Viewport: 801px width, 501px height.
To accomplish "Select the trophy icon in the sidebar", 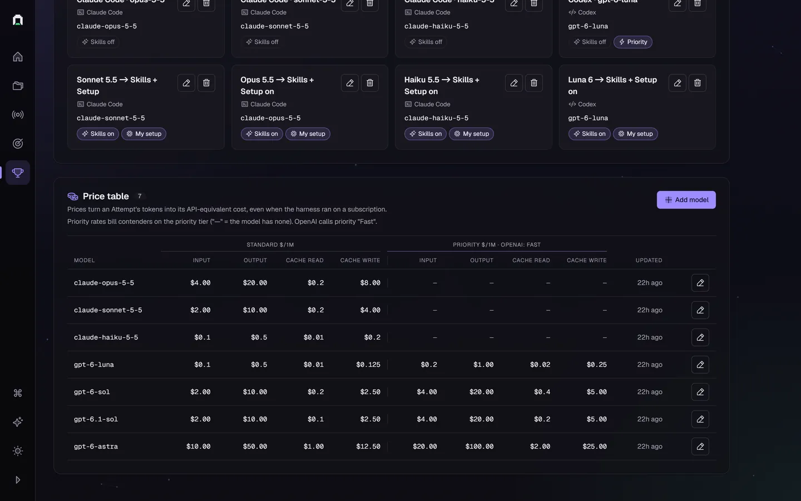I will tap(18, 173).
